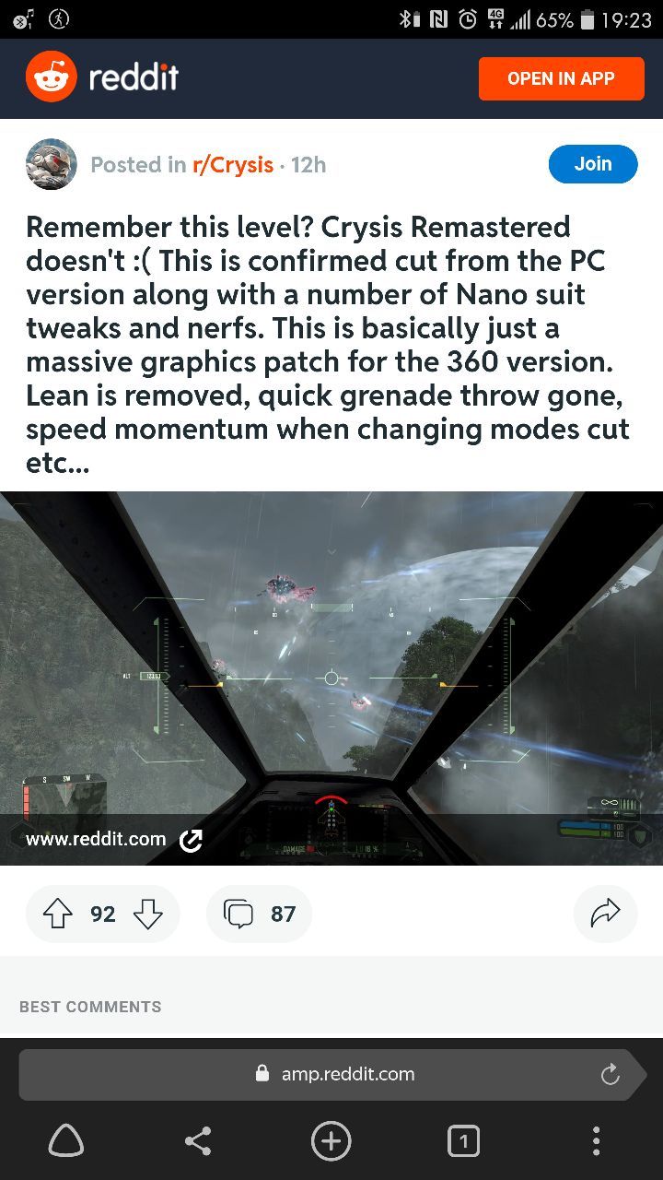This screenshot has width=663, height=1180.
Task: Tap the OPEN IN APP button
Action: [x=561, y=78]
